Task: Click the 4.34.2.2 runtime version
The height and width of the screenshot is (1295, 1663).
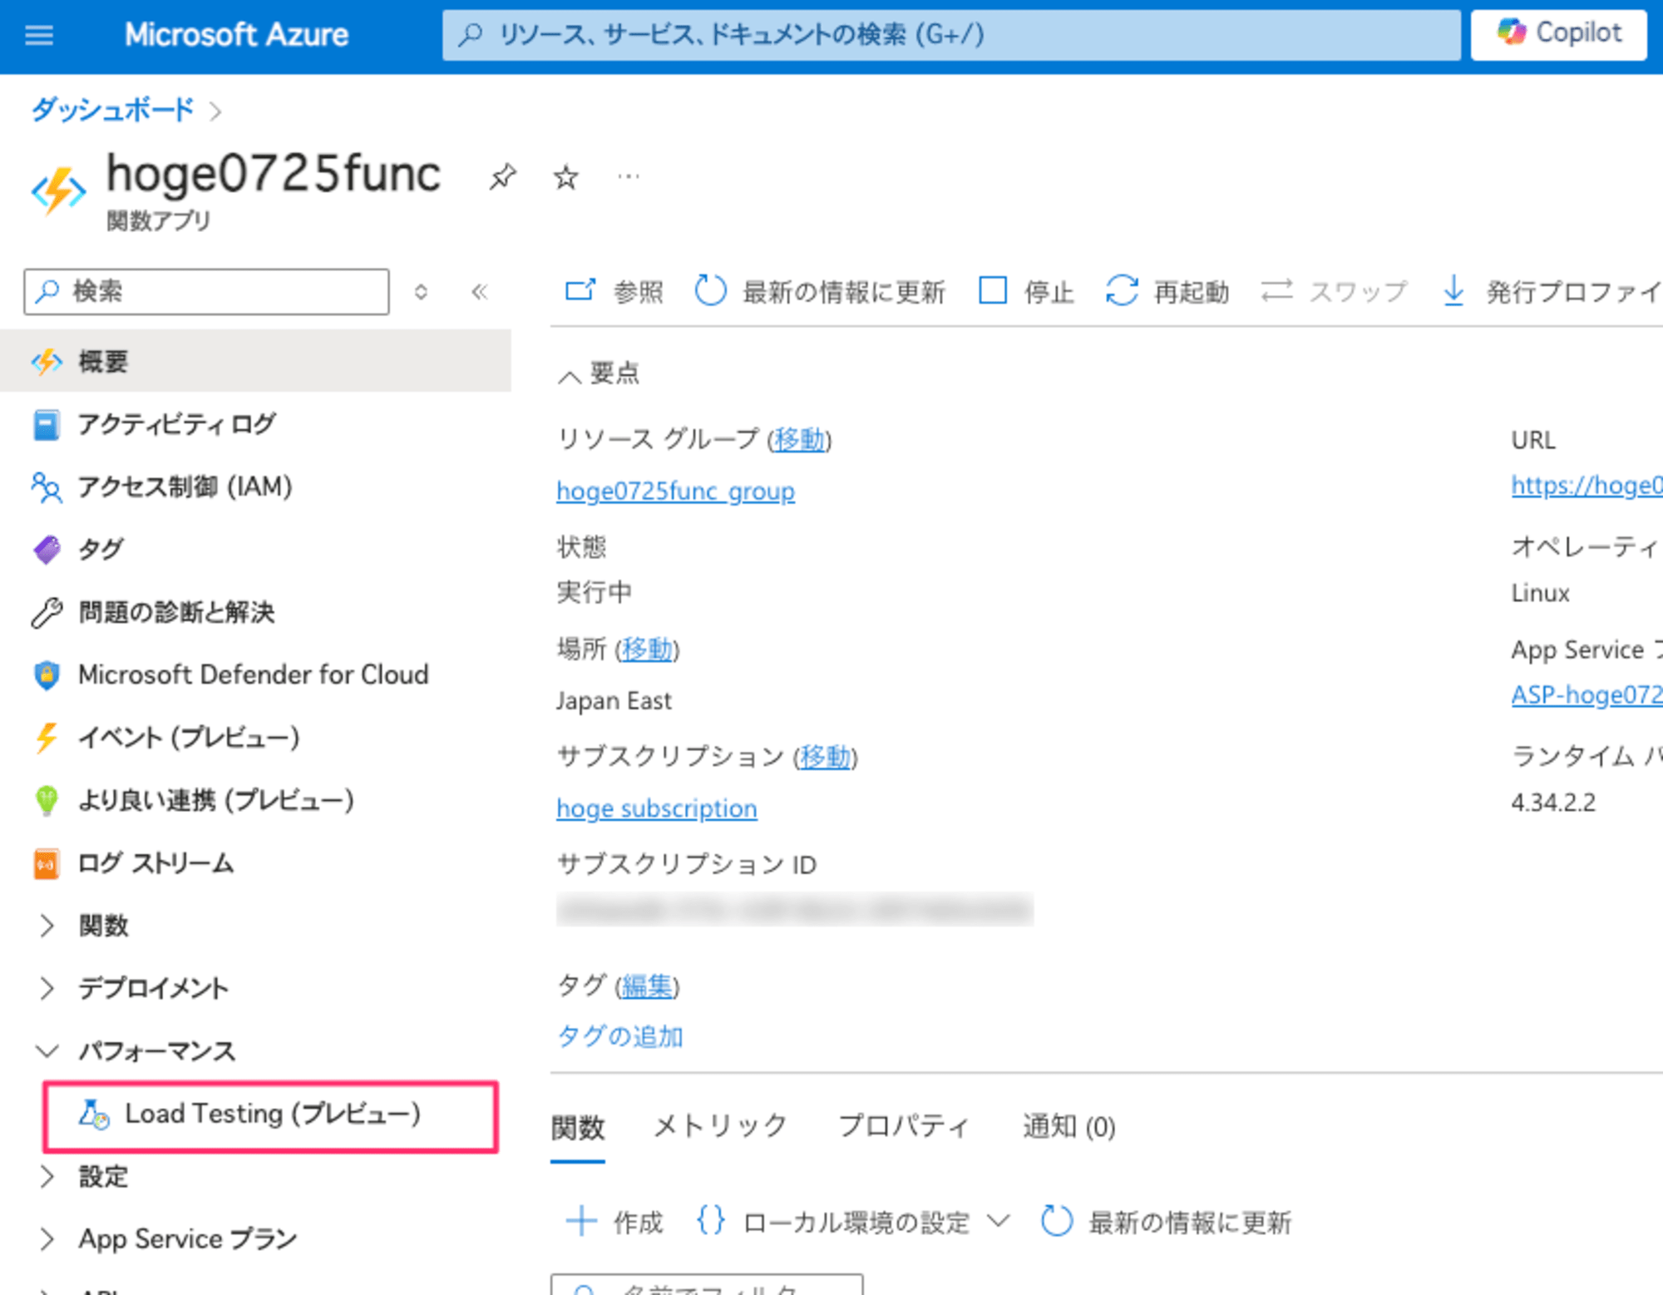Action: point(1553,803)
